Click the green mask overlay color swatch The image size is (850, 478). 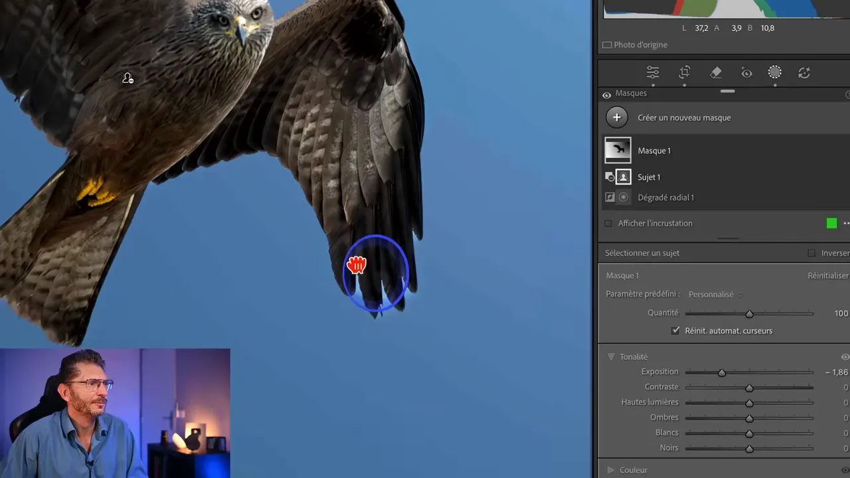[831, 223]
